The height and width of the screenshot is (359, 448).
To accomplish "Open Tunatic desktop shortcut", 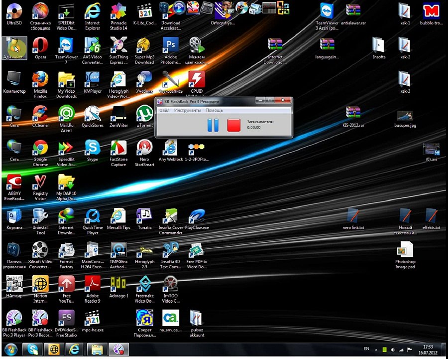I will tap(144, 218).
